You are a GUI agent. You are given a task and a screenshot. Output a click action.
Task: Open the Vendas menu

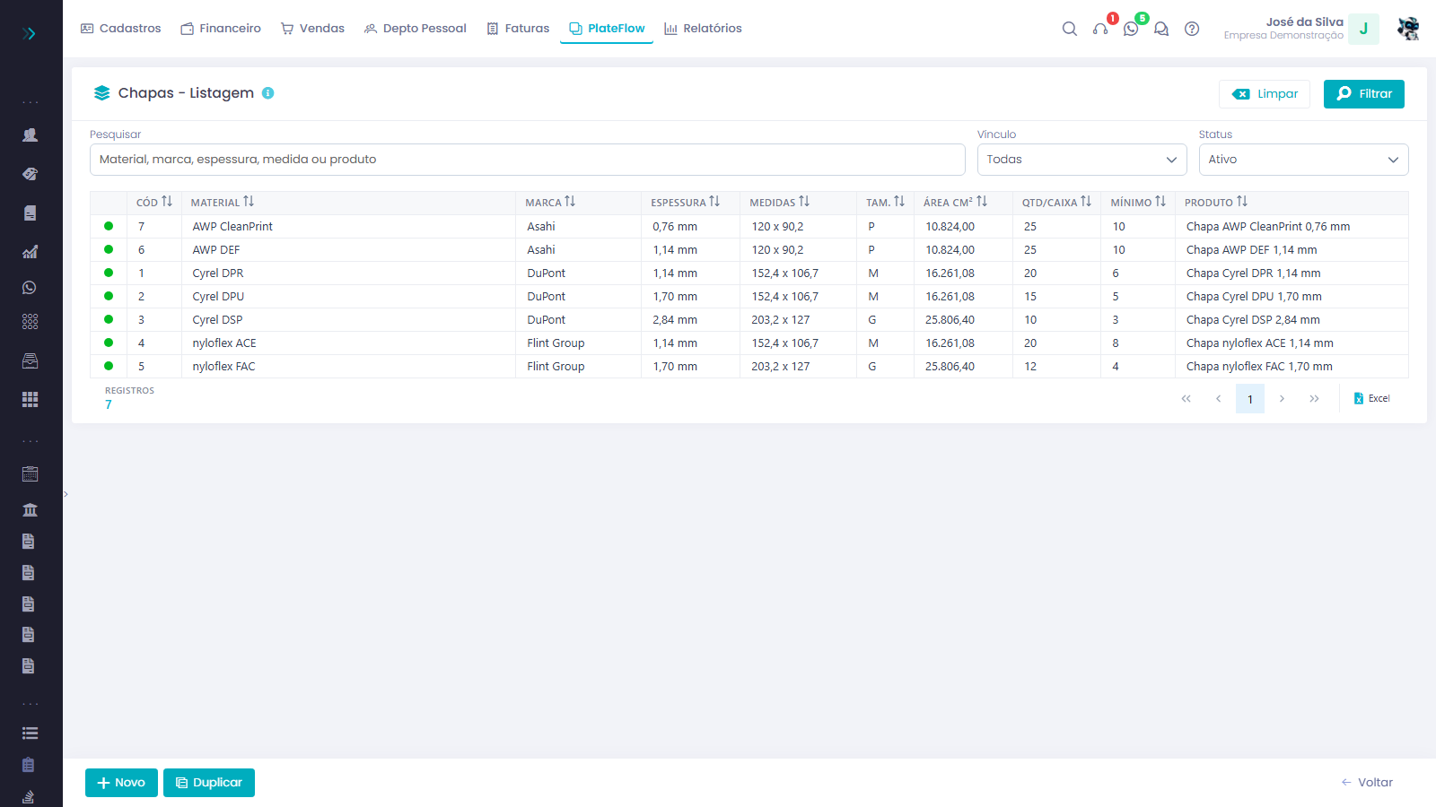coord(312,29)
